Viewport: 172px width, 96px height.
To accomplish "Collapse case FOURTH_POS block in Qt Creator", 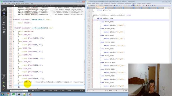I will (x=13, y=55).
